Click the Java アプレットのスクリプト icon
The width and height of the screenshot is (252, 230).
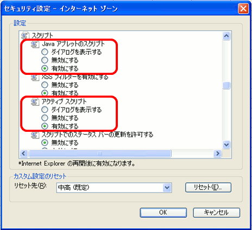coord(35,44)
